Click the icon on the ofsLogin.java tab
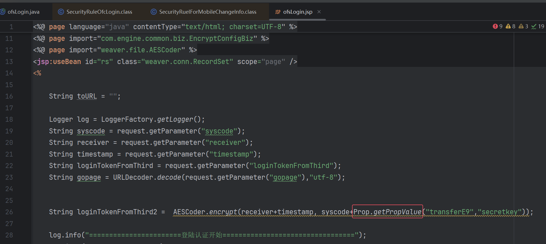The height and width of the screenshot is (244, 546). (x=3, y=12)
